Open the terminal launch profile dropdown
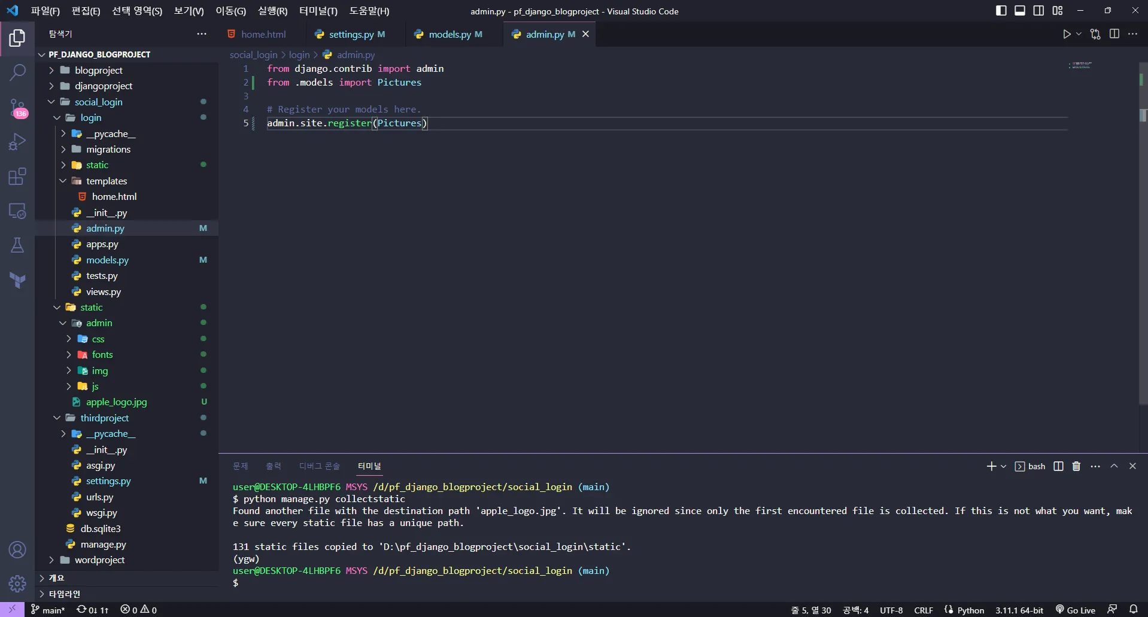1148x617 pixels. click(1004, 466)
